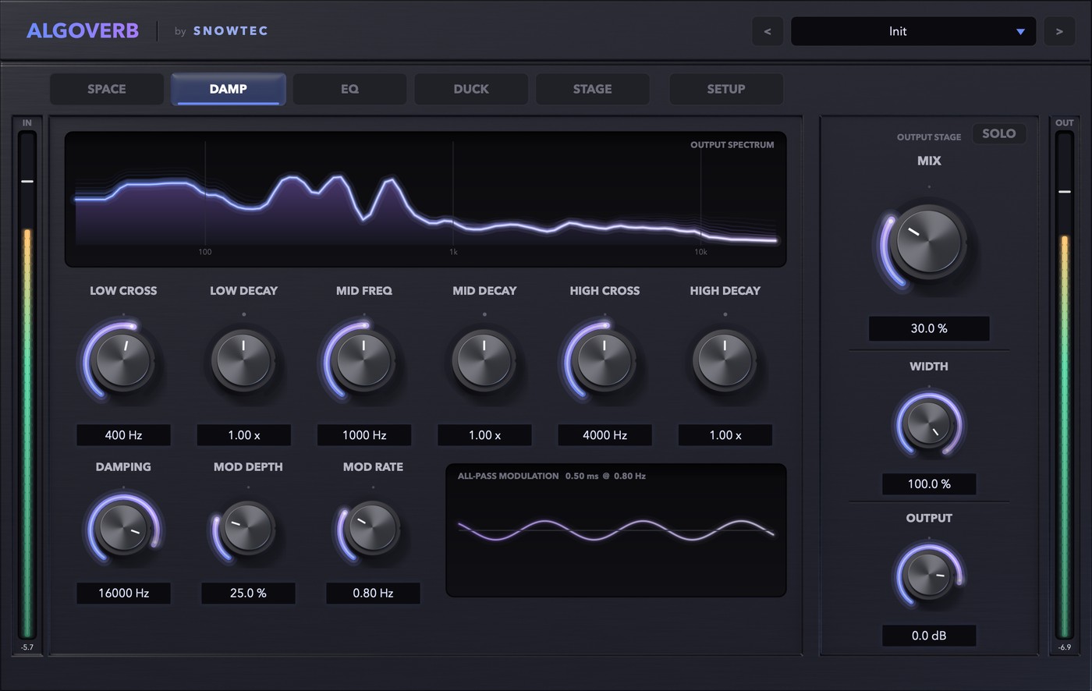Go to the next preset
The height and width of the screenshot is (691, 1092).
coord(1059,31)
